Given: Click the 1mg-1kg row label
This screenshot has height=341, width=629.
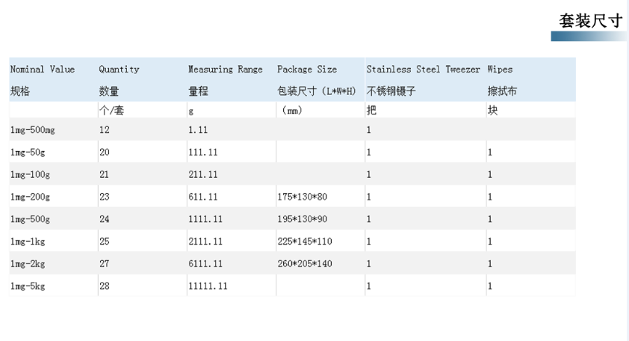Looking at the screenshot, I should point(28,242).
